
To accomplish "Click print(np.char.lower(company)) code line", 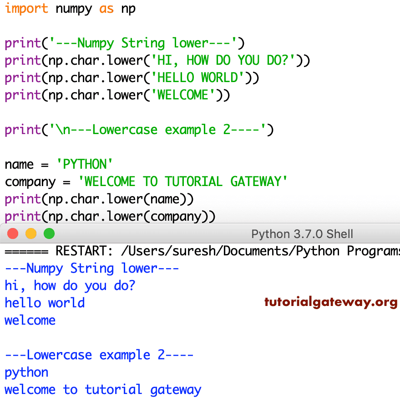I will [109, 216].
